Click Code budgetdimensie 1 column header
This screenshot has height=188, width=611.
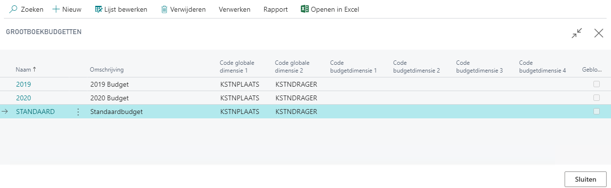click(354, 66)
